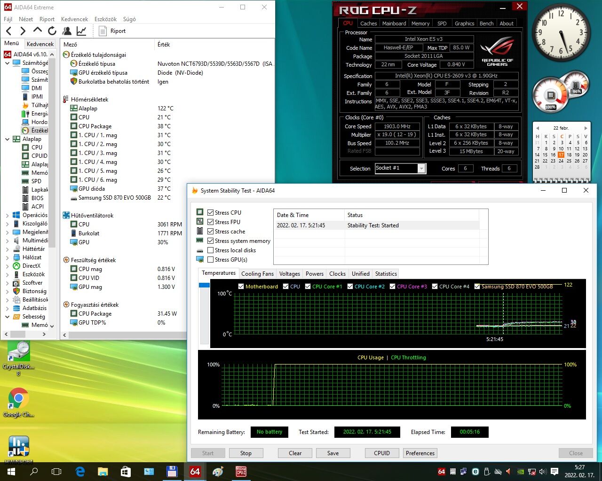
Task: Go to next month in calendar gadget
Action: pyautogui.click(x=586, y=128)
